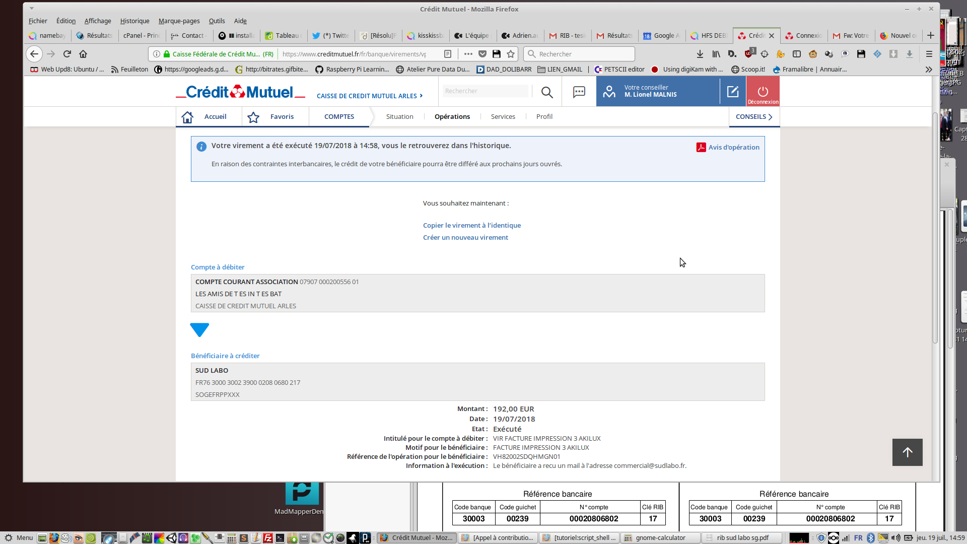Screen dimensions: 967x544
Task: Click Copier le virement à l'identique
Action: coord(471,225)
